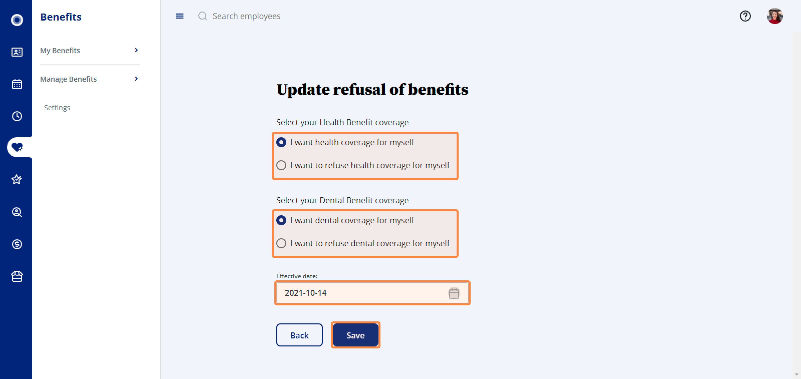Image resolution: width=801 pixels, height=379 pixels.
Task: Open Settings in the Benefits menu
Action: (x=57, y=108)
